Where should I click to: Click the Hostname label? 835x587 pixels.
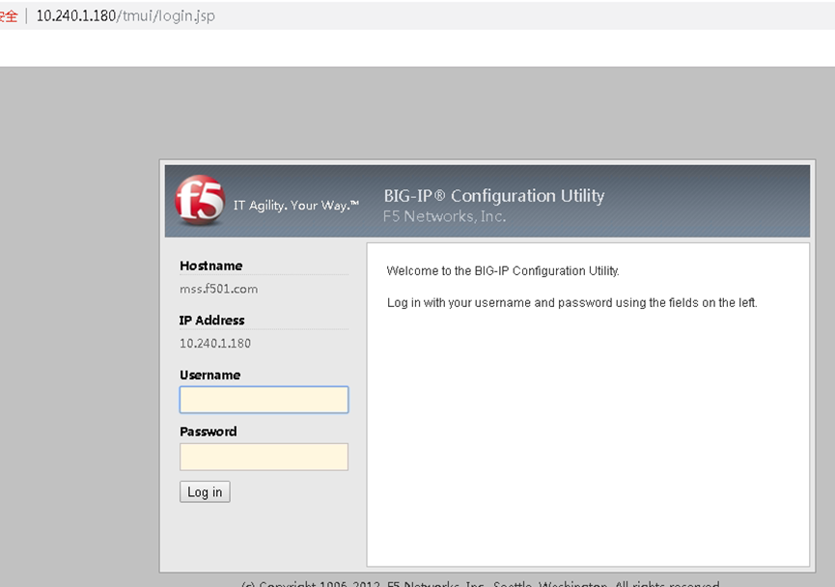pos(210,266)
